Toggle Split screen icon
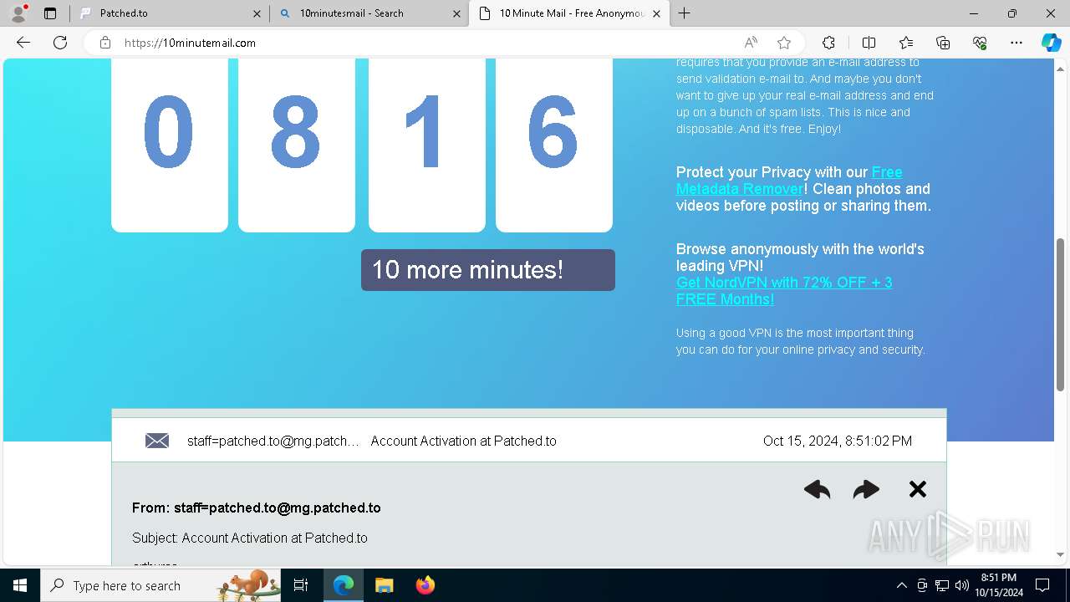Viewport: 1070px width, 602px height. [x=869, y=43]
